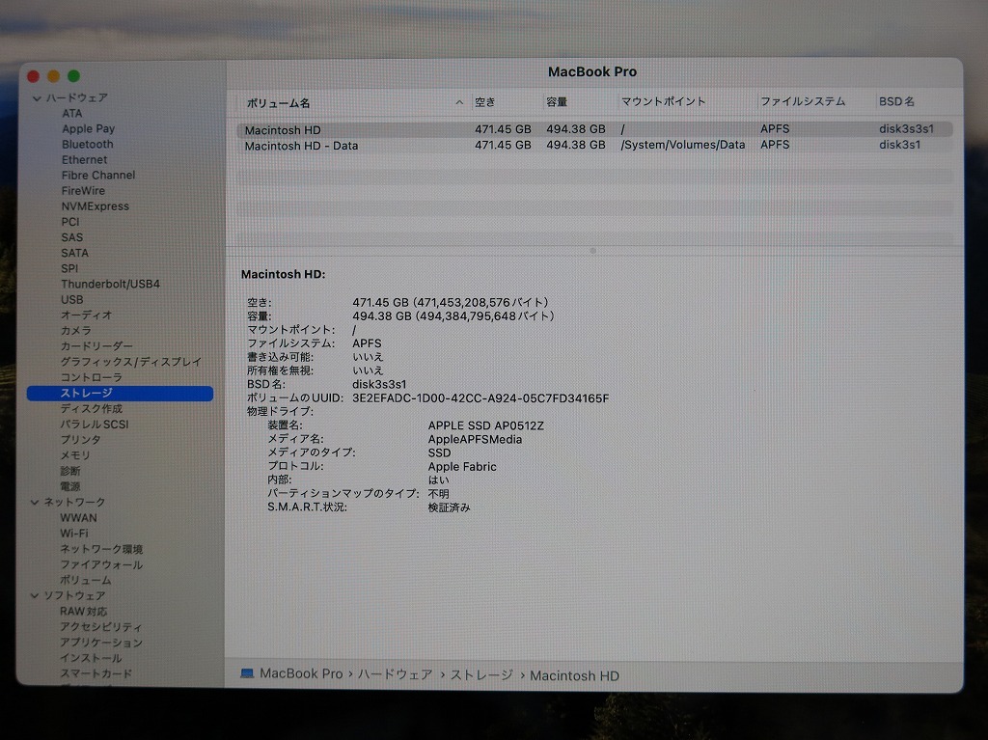Sort by ファイルシステム column header
This screenshot has height=740, width=988.
pyautogui.click(x=803, y=101)
